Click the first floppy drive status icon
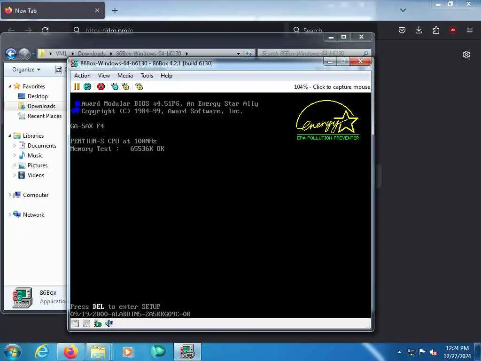 pyautogui.click(x=75, y=323)
